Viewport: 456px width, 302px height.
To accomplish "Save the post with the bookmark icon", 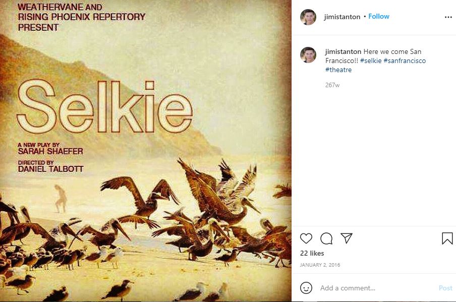I will 447,238.
